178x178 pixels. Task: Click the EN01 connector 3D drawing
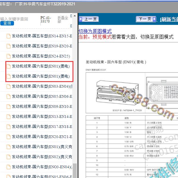click(117, 92)
